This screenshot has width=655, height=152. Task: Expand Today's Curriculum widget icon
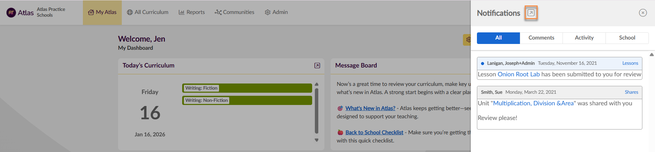coord(317,65)
